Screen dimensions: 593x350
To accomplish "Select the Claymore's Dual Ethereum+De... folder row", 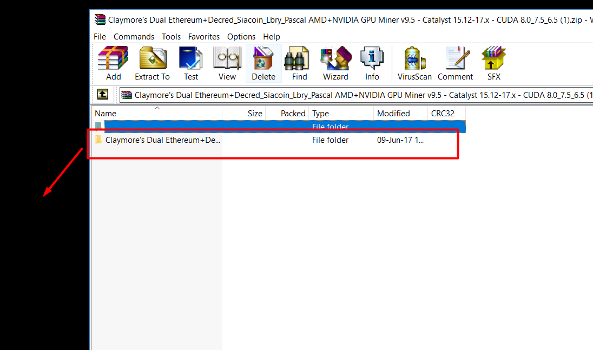I will (278, 140).
